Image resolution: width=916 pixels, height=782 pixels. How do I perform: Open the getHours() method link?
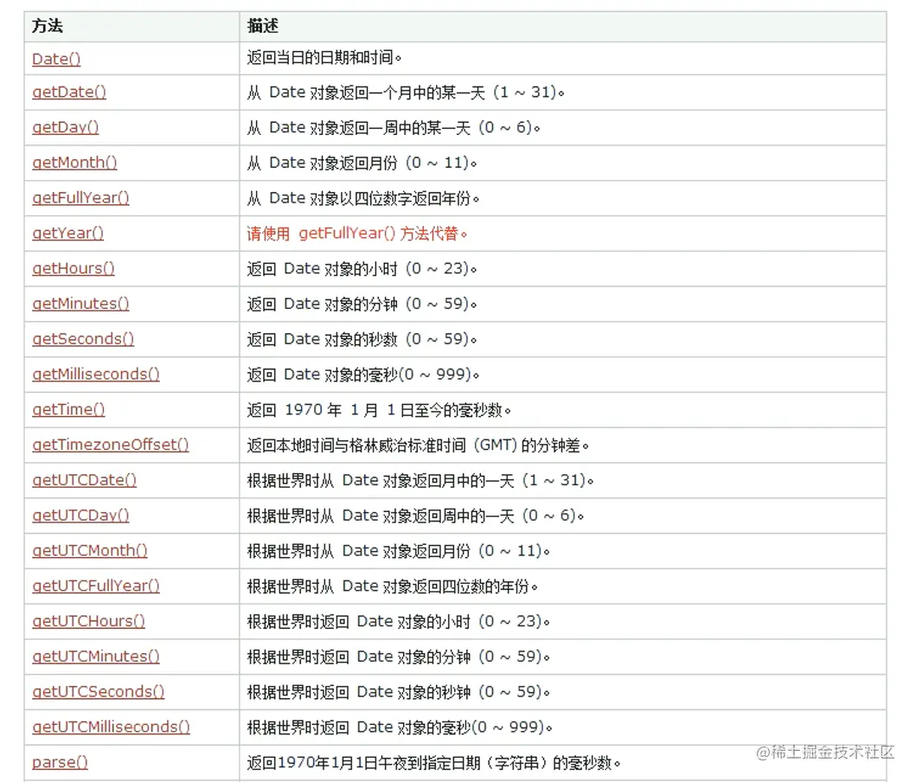pos(73,268)
